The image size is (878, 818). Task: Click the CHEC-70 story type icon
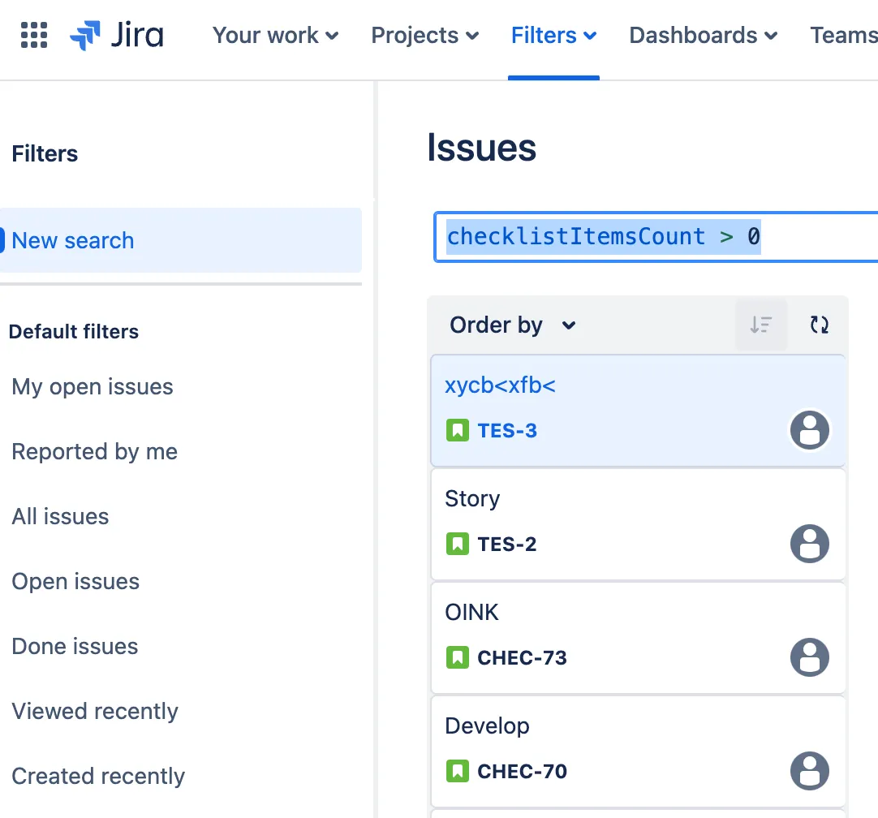[458, 771]
